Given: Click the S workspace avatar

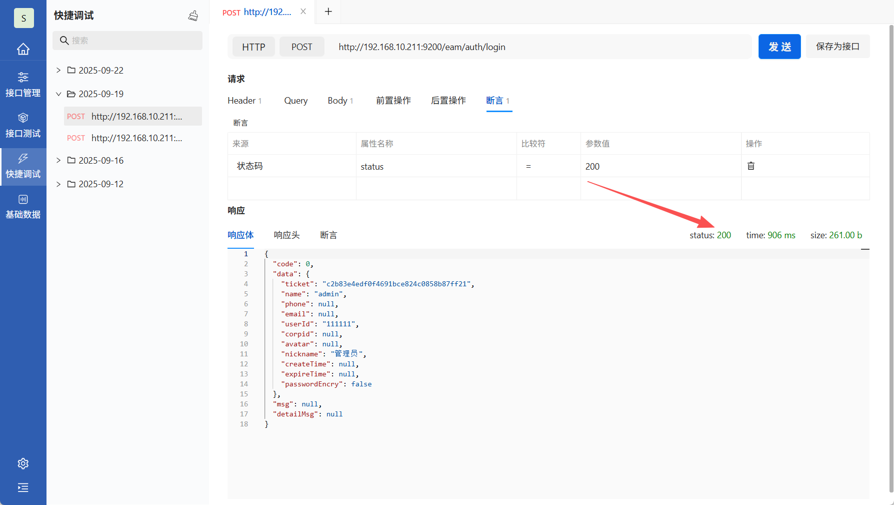Looking at the screenshot, I should (23, 18).
